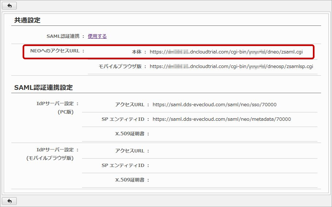Click the metadata/70000 SP エンティティID value

(x=222, y=119)
